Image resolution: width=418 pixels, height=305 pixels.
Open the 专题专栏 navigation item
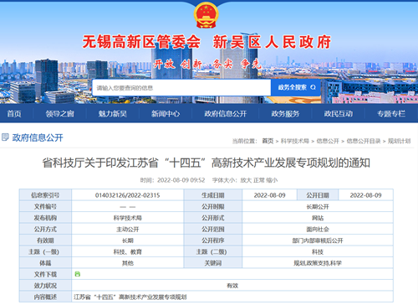click(391, 114)
